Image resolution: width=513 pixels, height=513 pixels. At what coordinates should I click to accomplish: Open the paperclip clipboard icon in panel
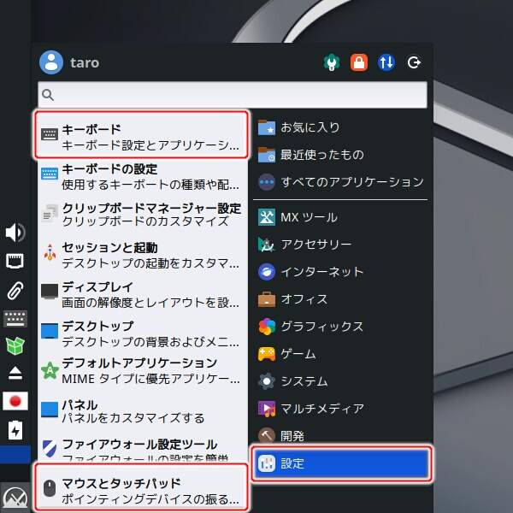pos(15,290)
